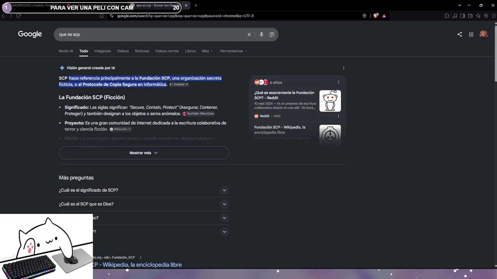Open a new browser tab

(196, 5)
